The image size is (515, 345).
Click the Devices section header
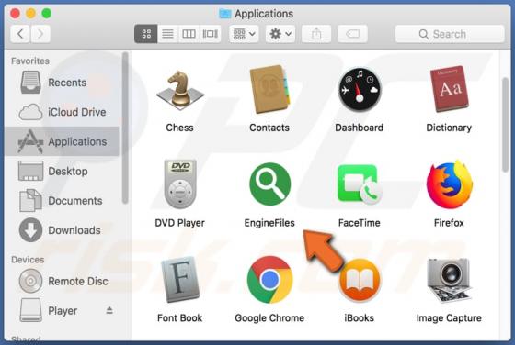pyautogui.click(x=28, y=260)
